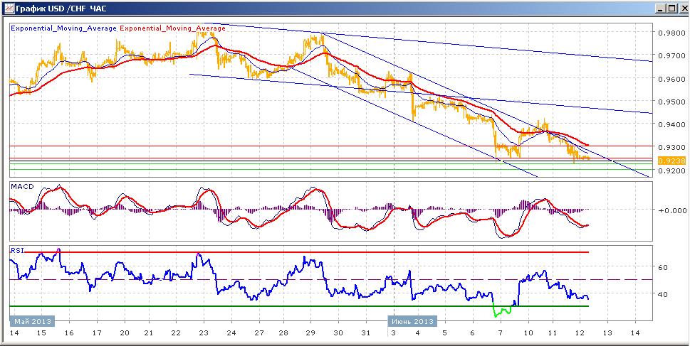Click the RSI 60 axis label
The height and width of the screenshot is (346, 690).
point(663,267)
